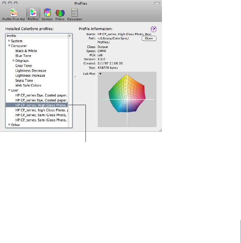This screenshot has width=241, height=243.
Task: Open the Calculator toolbar icon
Action: point(75,15)
